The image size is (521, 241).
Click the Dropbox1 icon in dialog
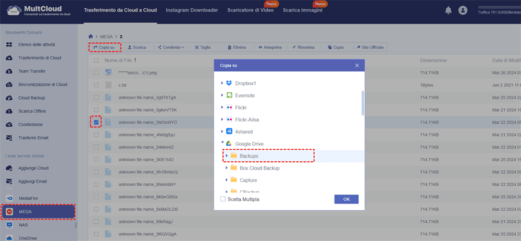point(229,83)
